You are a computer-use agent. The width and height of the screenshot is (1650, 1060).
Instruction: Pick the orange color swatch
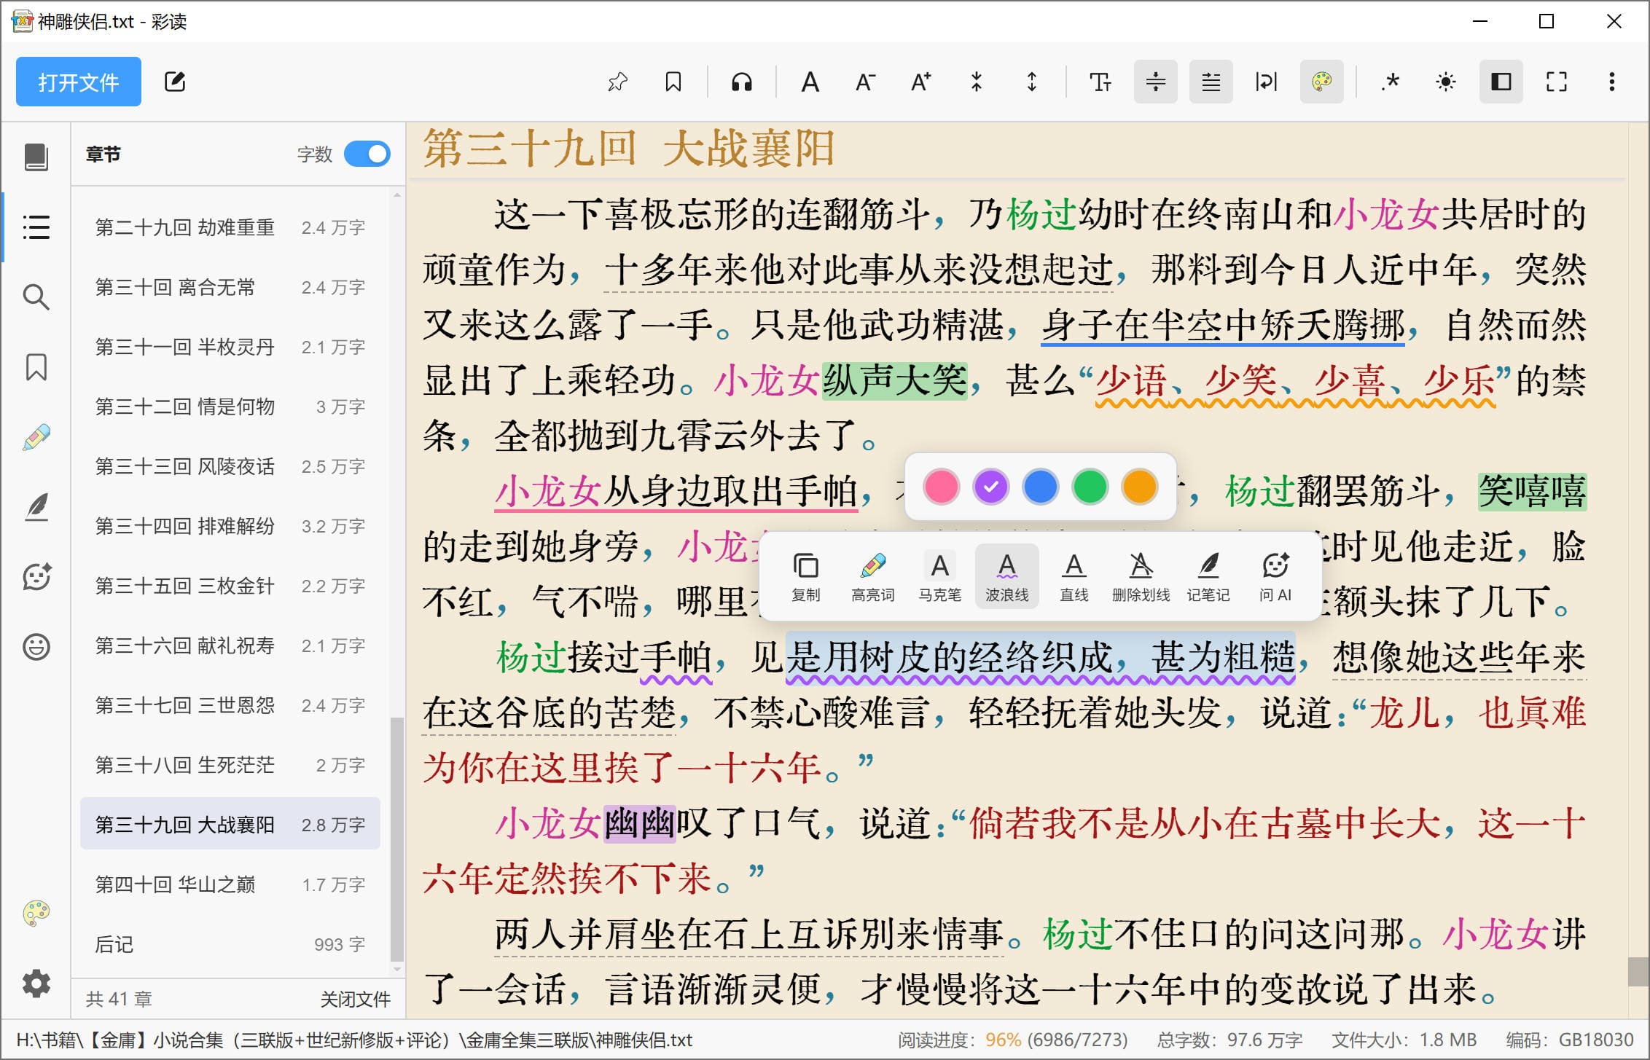coord(1139,487)
